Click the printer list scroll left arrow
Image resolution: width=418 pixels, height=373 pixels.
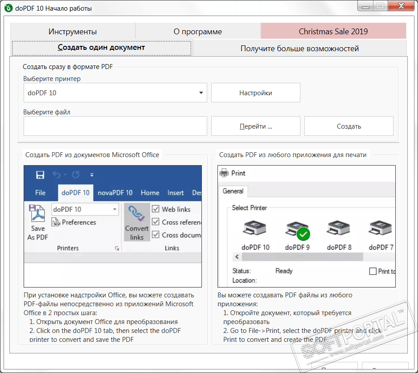[237, 257]
